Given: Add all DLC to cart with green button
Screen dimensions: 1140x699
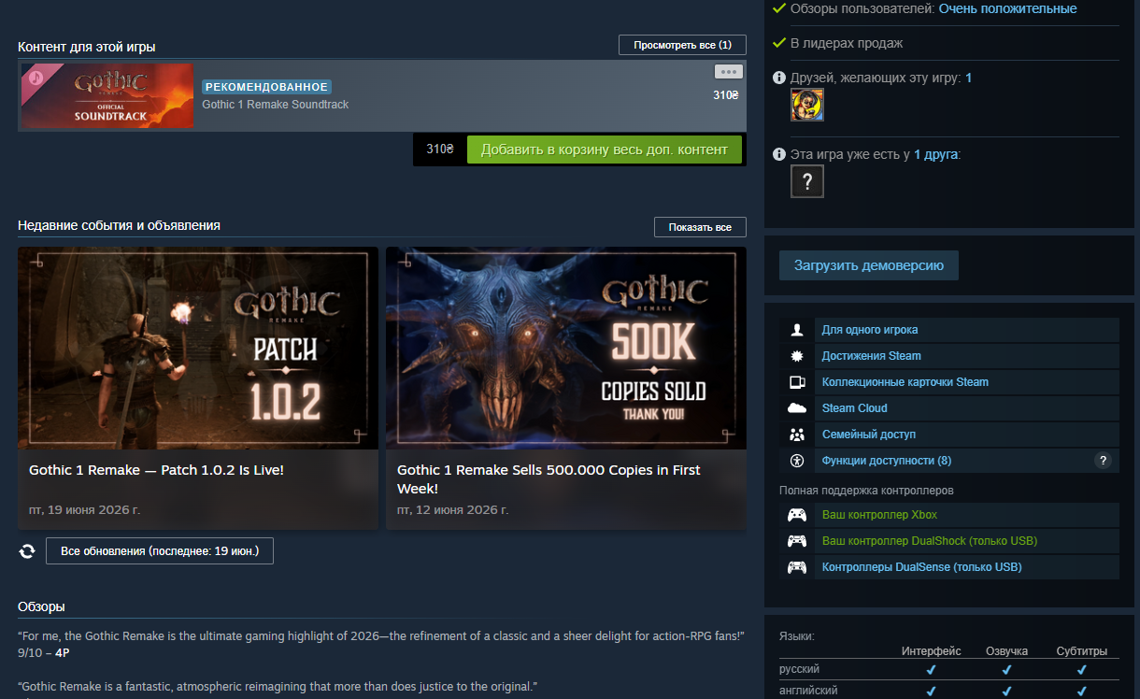Looking at the screenshot, I should tap(605, 150).
